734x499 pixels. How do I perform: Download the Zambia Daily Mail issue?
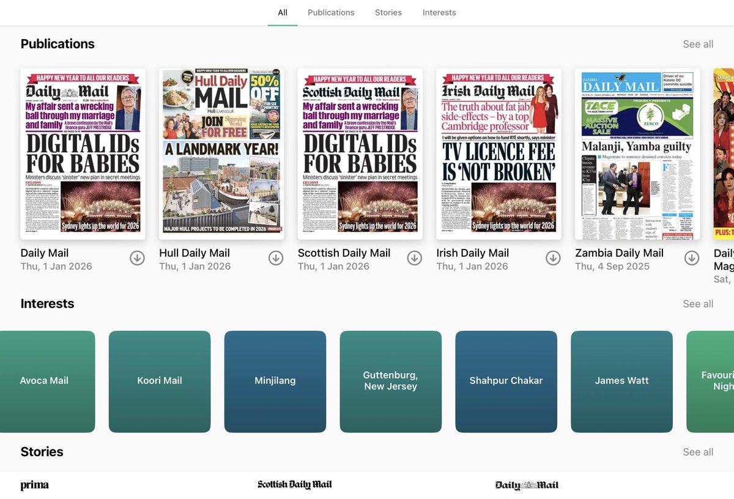pos(692,258)
